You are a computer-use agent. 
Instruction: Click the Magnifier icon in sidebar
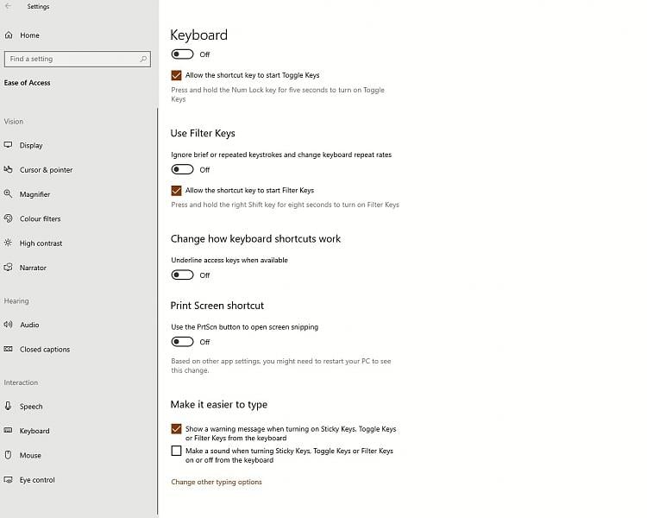pos(9,193)
